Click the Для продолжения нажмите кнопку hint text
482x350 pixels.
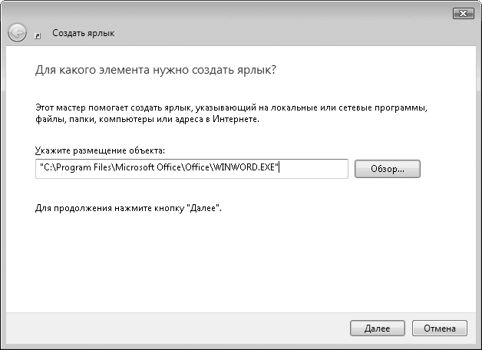pos(128,208)
